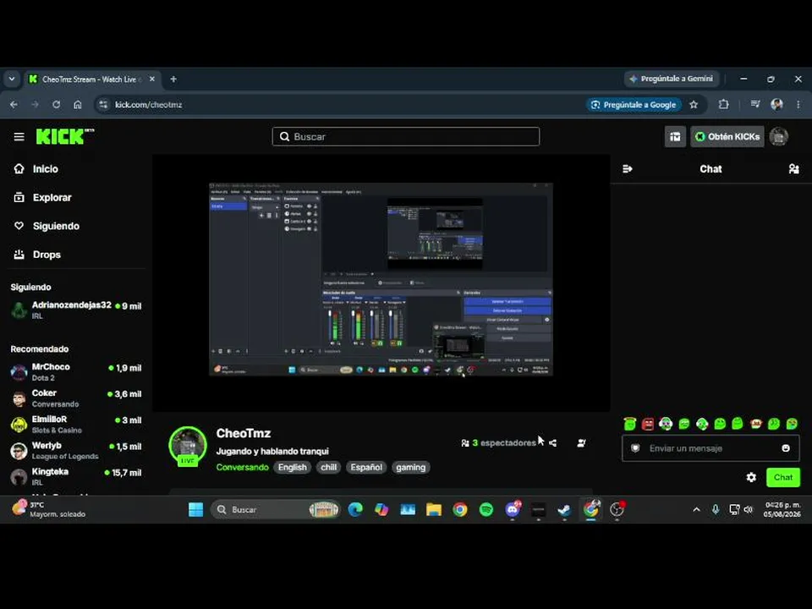
Task: Click the share icon beside espectadores
Action: click(x=552, y=443)
